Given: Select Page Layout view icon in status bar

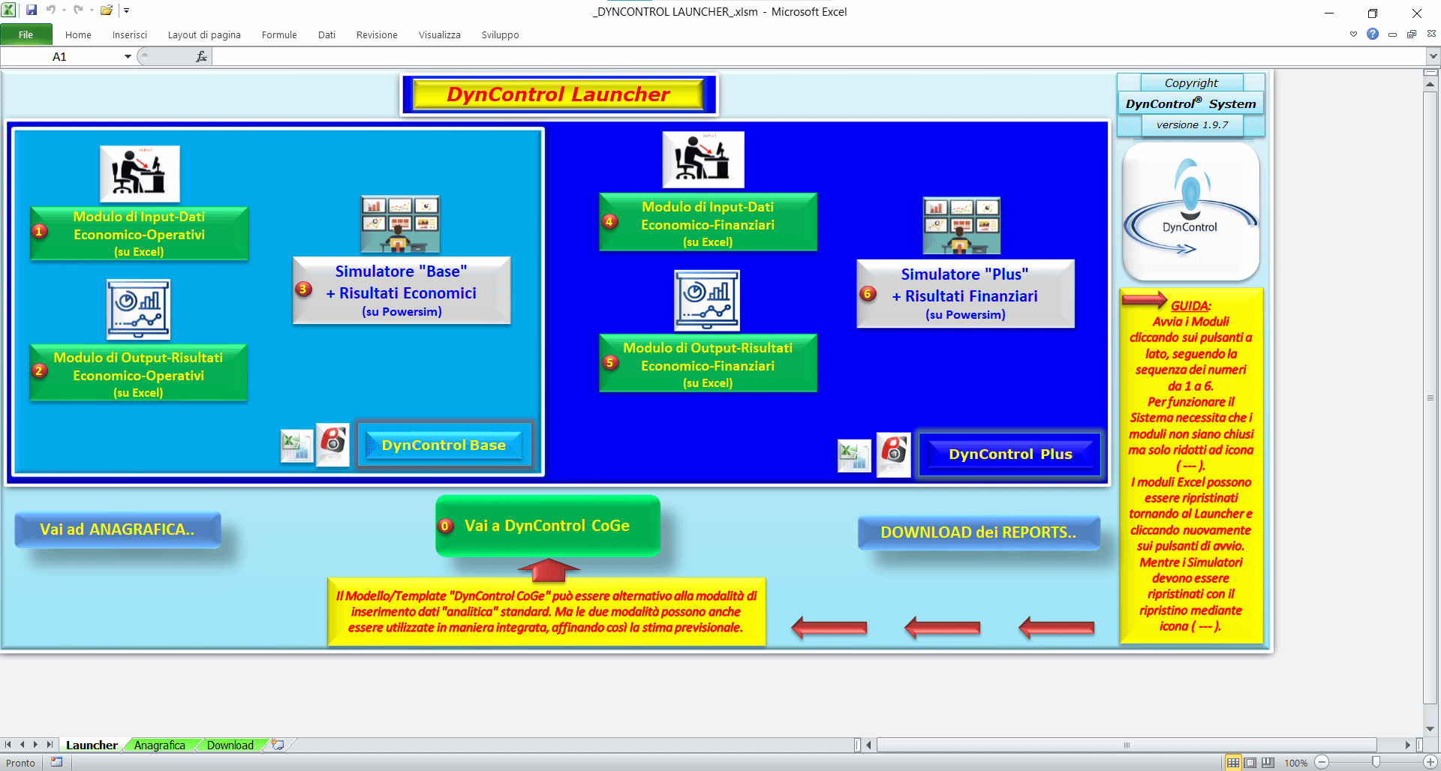Looking at the screenshot, I should 1250,763.
